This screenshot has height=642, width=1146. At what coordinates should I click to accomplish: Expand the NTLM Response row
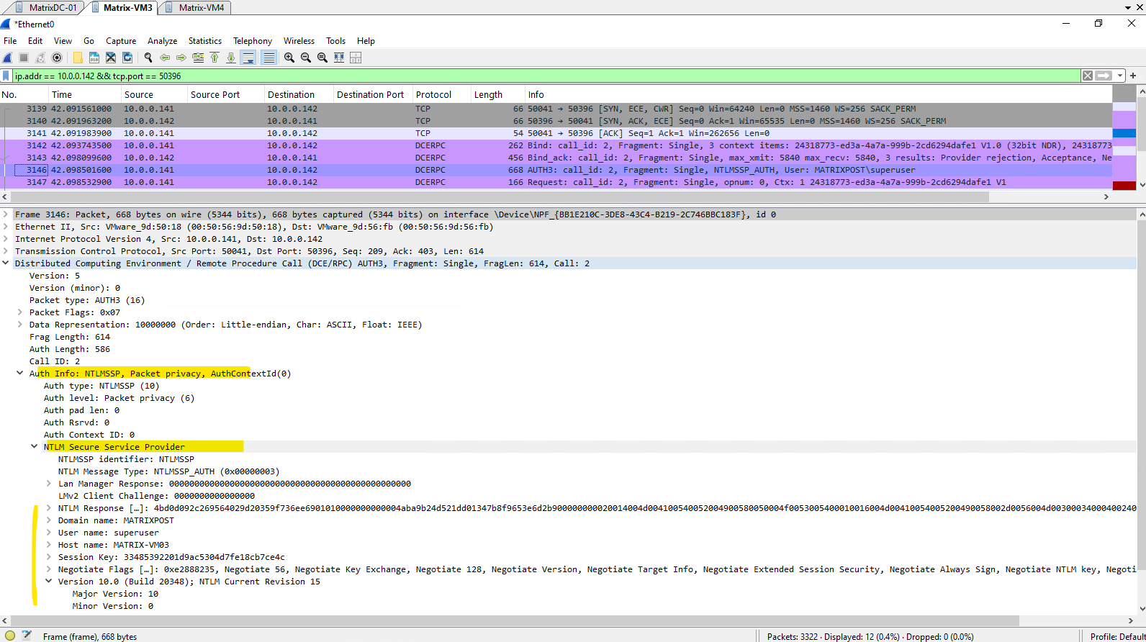coord(49,508)
